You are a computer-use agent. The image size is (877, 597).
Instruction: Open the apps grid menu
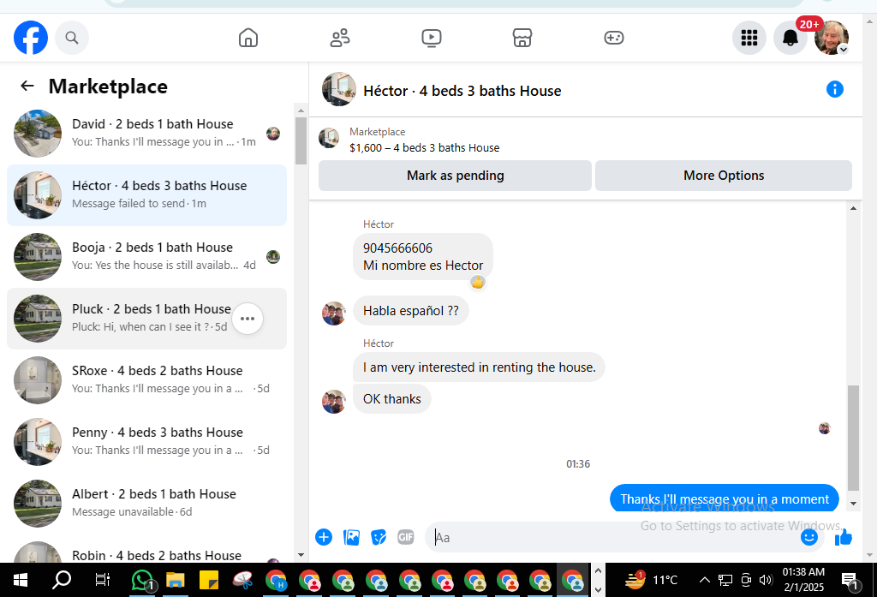click(749, 38)
